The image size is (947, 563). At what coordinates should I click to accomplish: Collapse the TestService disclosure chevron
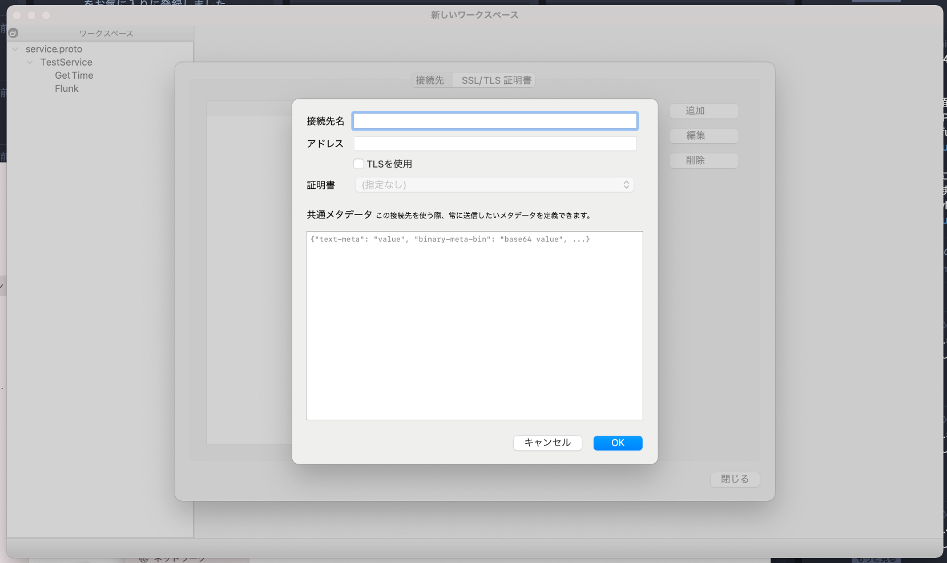click(x=30, y=62)
